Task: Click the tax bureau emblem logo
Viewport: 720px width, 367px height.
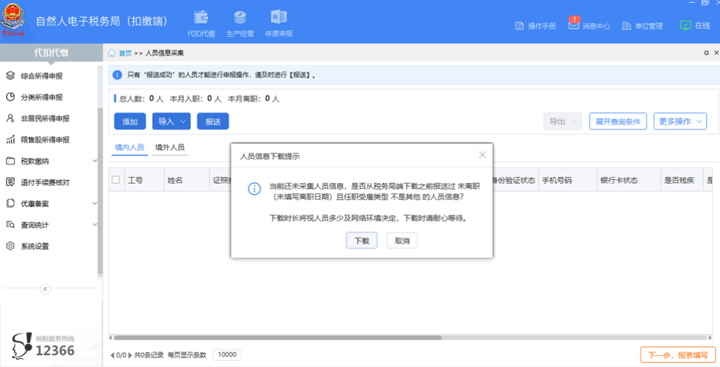Action: 13,20
